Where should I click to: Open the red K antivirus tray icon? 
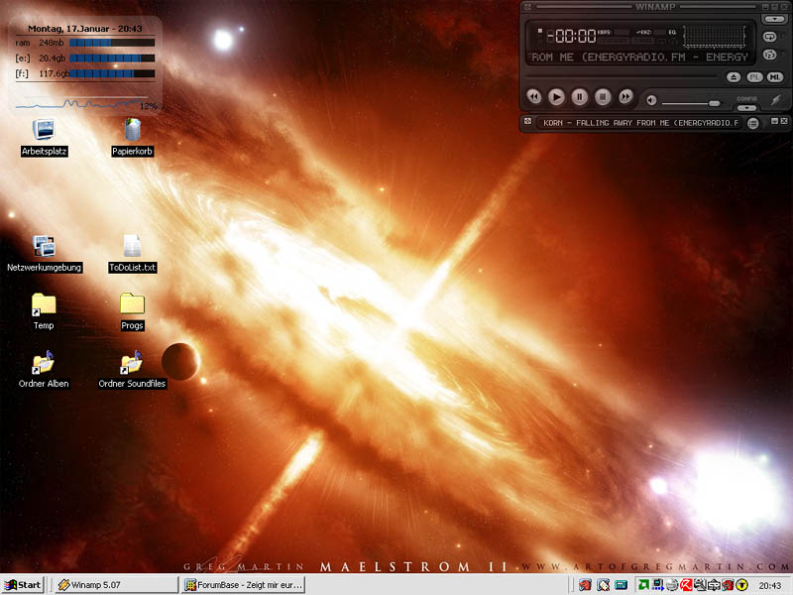click(686, 585)
